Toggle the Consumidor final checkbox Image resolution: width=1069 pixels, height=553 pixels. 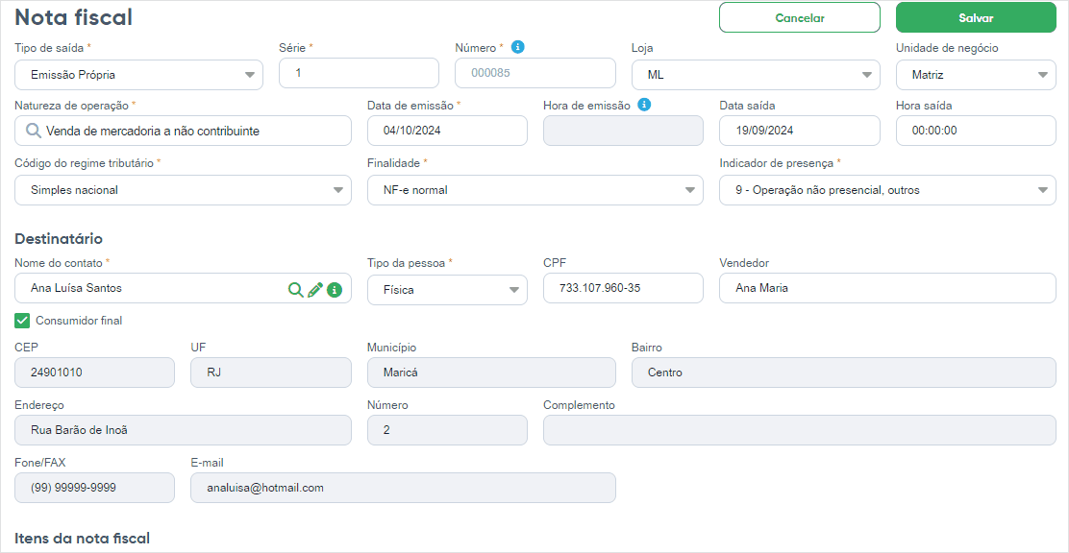tap(22, 320)
